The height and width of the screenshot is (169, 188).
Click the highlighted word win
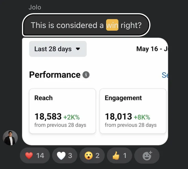click(x=112, y=25)
